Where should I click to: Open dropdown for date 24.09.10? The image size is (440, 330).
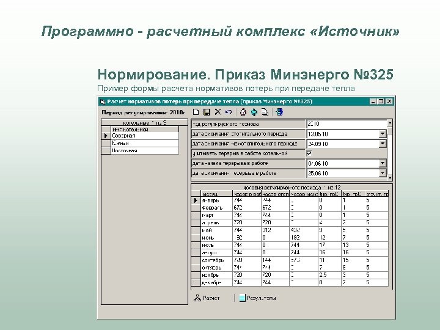383,144
